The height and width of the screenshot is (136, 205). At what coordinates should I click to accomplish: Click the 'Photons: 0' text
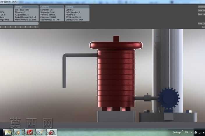click(70, 15)
